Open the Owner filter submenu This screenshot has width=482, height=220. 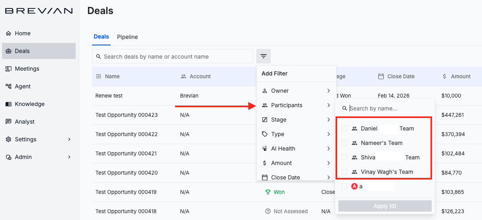(x=297, y=91)
